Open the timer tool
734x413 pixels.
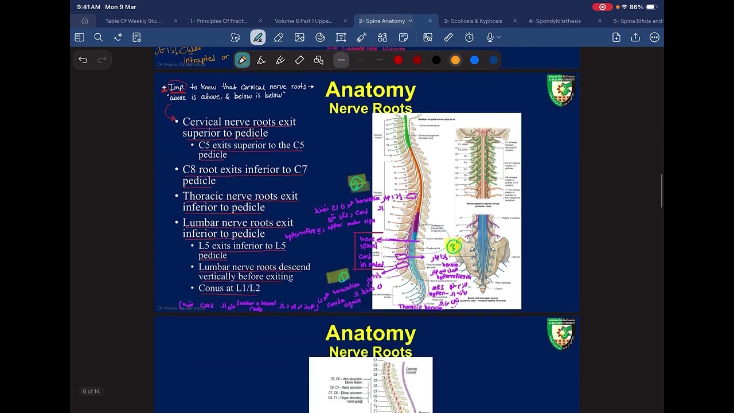pyautogui.click(x=469, y=37)
